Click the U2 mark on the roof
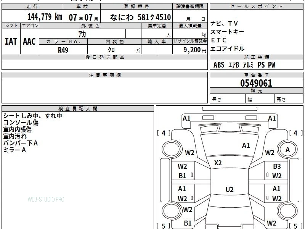This screenshot has height=229, width=305. point(230,189)
